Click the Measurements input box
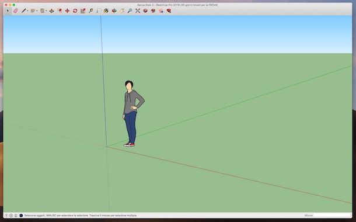 [333, 216]
